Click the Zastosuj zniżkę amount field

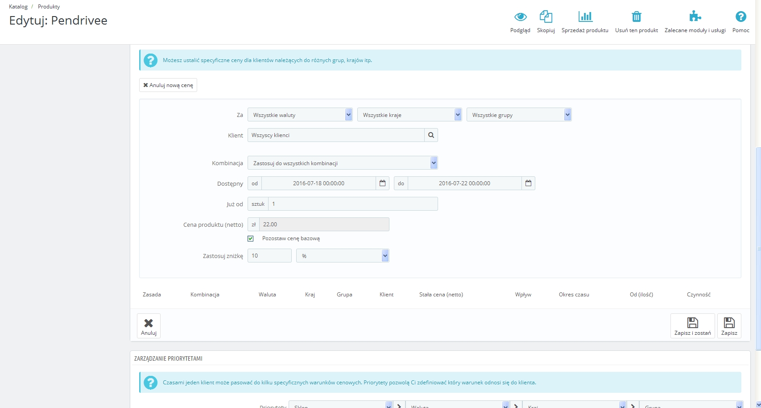[269, 256]
